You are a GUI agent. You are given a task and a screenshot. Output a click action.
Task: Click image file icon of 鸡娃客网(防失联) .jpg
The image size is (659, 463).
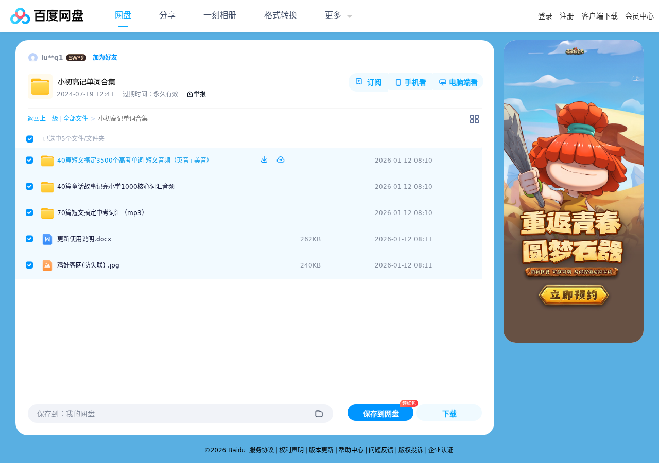pos(47,265)
